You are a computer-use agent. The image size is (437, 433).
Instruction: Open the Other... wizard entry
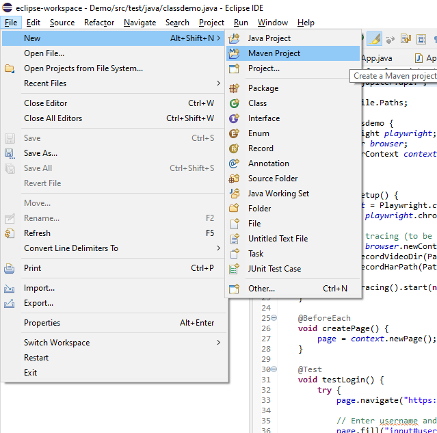point(293,289)
